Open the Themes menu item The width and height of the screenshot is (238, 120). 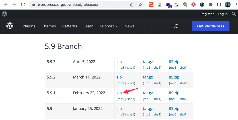tap(49, 26)
